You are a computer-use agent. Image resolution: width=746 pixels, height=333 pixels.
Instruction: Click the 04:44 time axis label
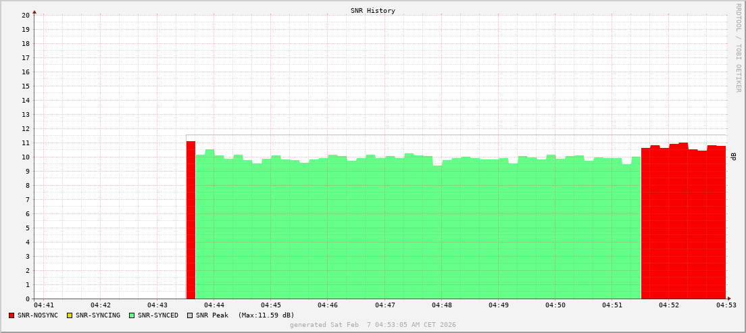pyautogui.click(x=214, y=306)
